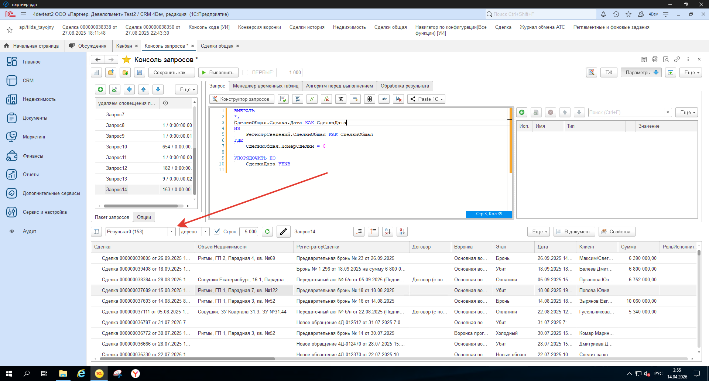Expand the Результат0 (153) dropdown
The width and height of the screenshot is (709, 381).
(x=171, y=232)
